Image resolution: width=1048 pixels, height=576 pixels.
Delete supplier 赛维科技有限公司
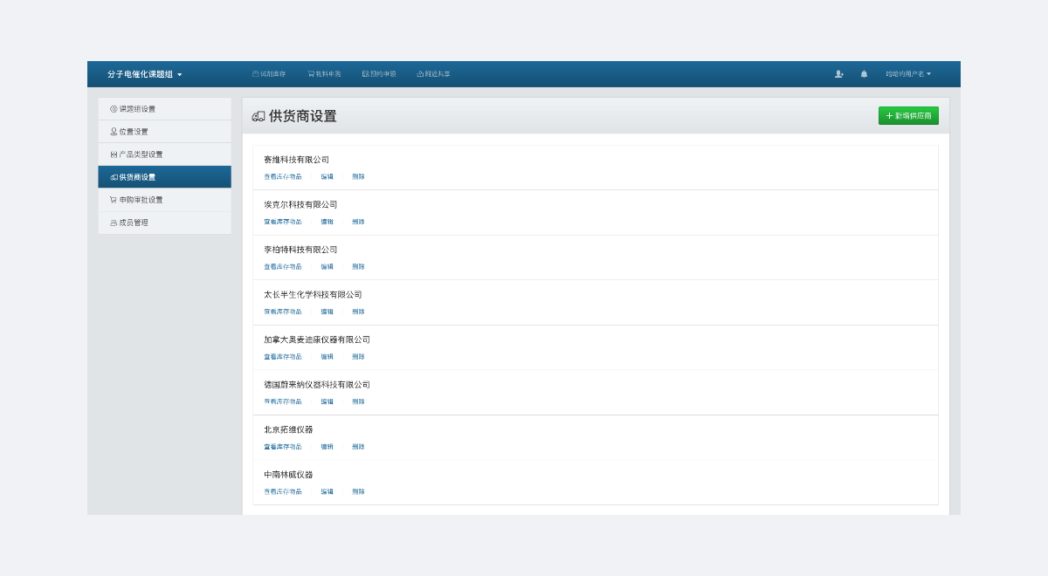358,176
